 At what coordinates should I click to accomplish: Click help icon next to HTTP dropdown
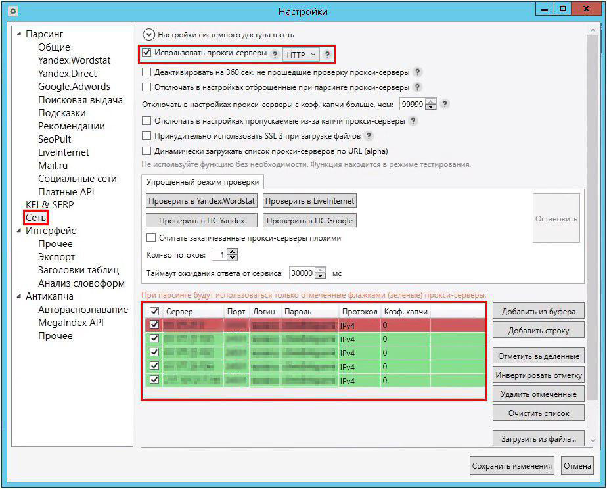coord(328,54)
